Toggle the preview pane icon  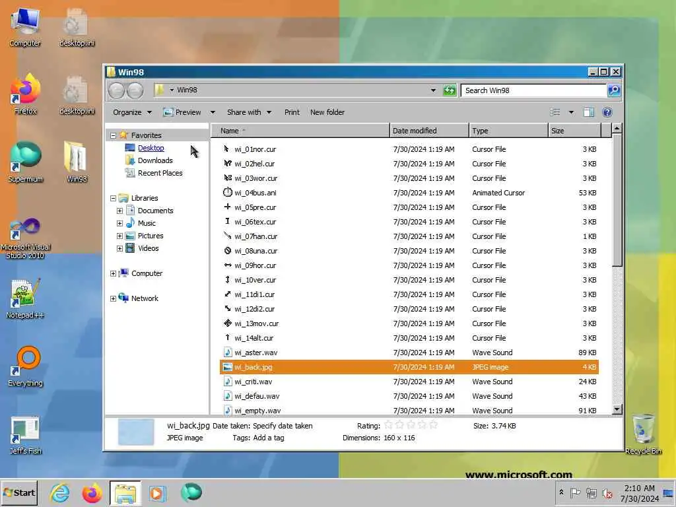coord(588,112)
